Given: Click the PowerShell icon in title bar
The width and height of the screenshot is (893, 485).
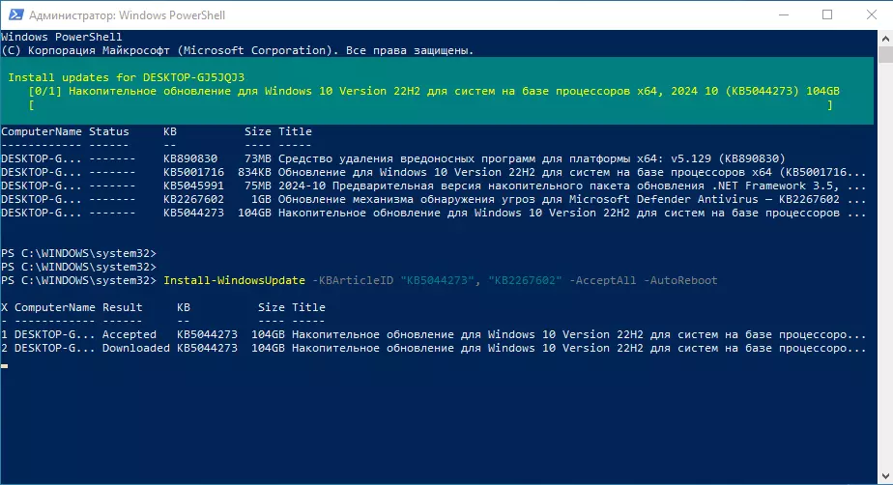Looking at the screenshot, I should (x=14, y=14).
